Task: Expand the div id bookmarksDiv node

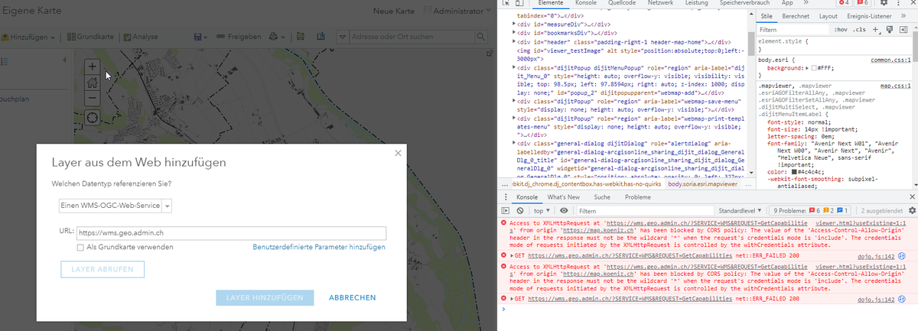Action: pos(513,33)
